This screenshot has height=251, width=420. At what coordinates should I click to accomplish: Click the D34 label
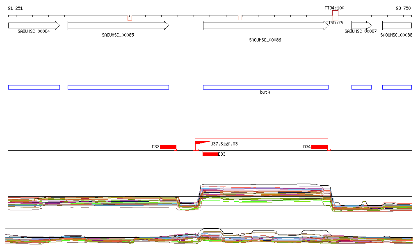[307, 147]
